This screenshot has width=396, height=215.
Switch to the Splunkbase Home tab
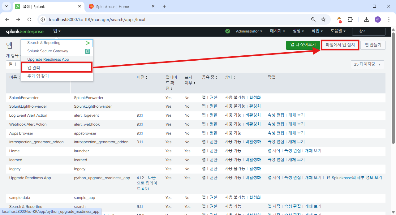121,6
